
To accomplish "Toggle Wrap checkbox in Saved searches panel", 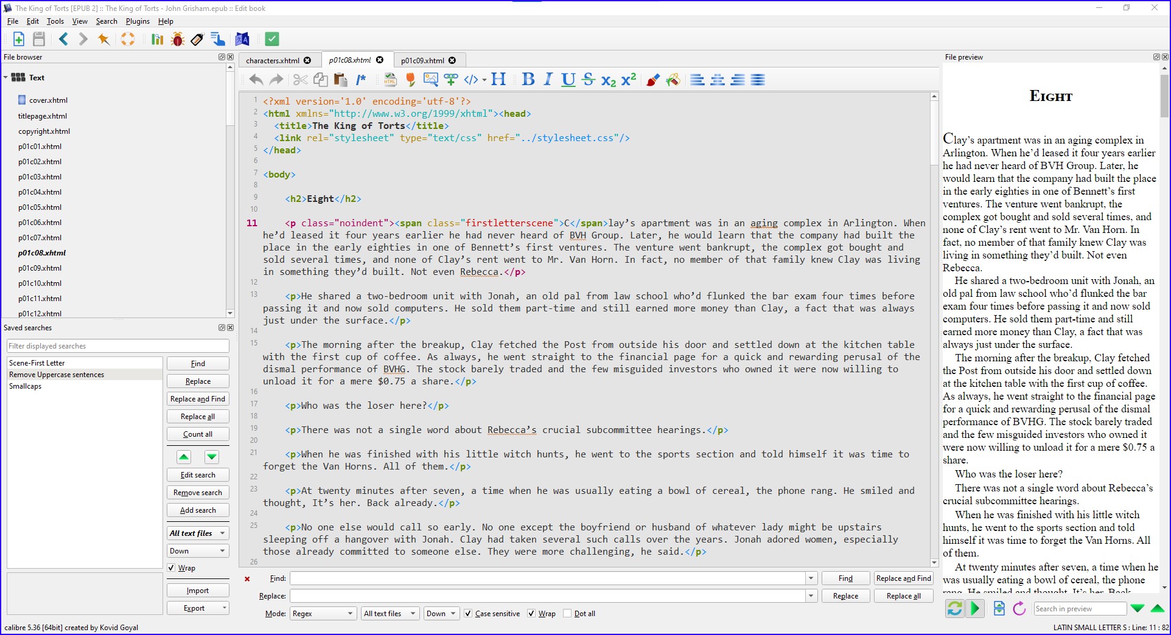I will [x=171, y=568].
